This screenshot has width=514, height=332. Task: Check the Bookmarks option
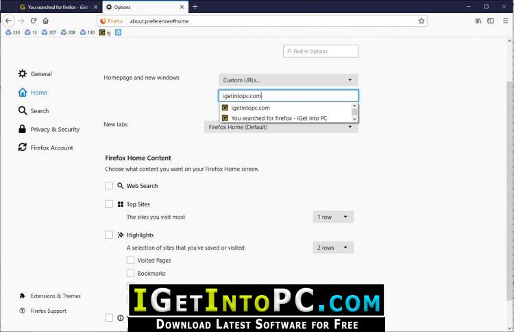tap(130, 273)
